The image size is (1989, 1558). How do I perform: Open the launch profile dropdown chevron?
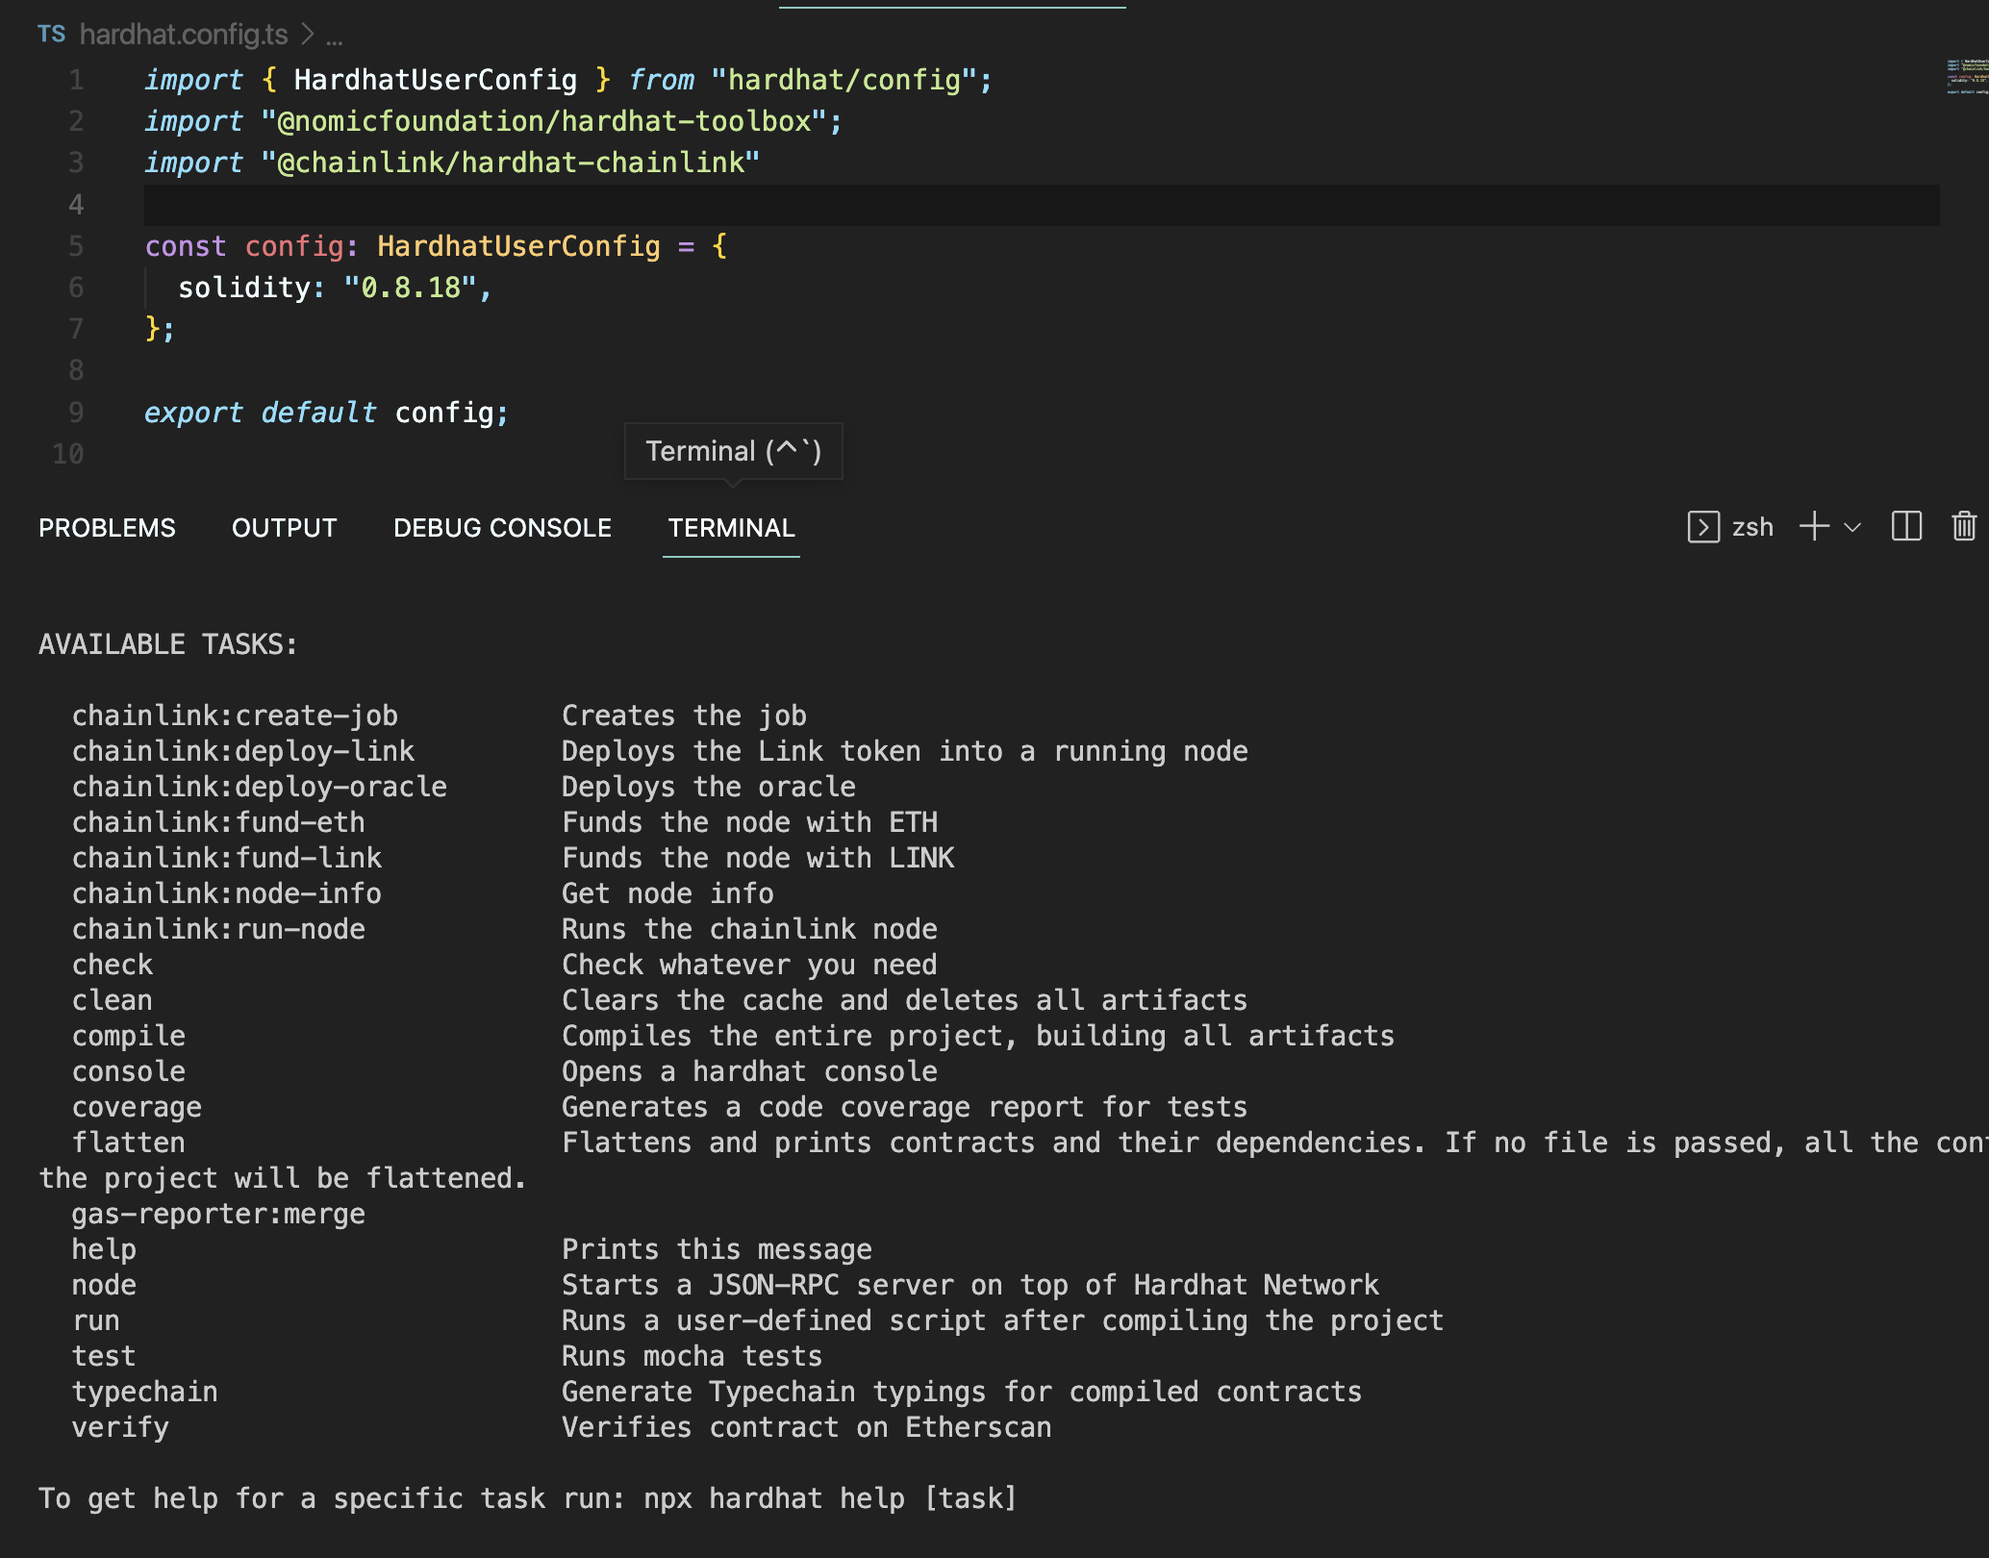(1852, 527)
